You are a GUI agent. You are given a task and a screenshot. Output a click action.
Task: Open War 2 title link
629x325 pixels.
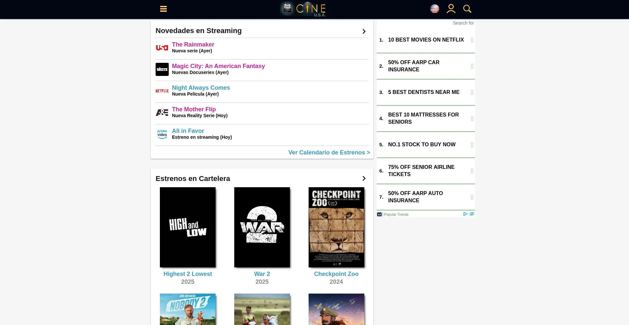click(x=262, y=274)
